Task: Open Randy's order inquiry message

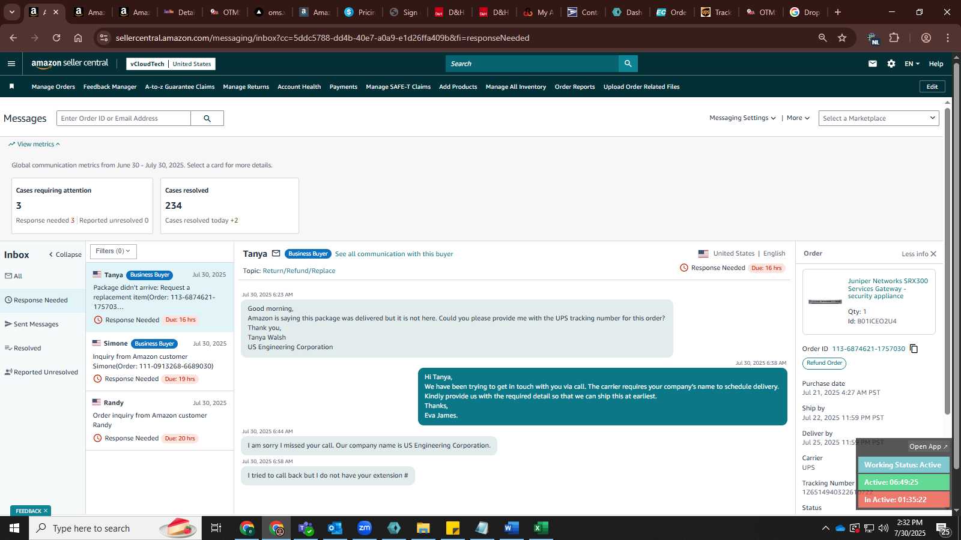Action: (x=160, y=421)
